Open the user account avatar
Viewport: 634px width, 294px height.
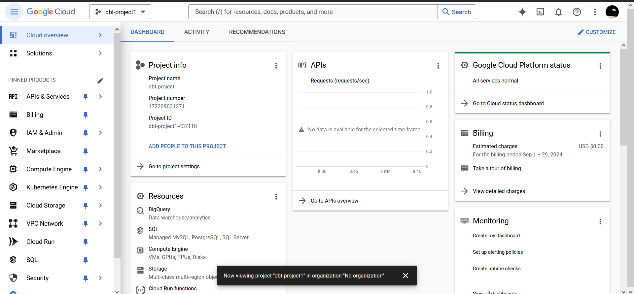point(612,12)
